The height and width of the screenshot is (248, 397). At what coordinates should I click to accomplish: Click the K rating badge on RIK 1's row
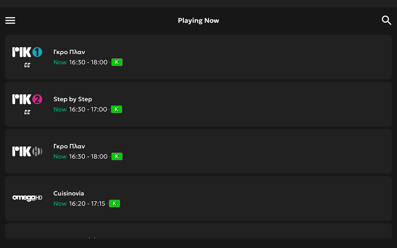tap(117, 62)
